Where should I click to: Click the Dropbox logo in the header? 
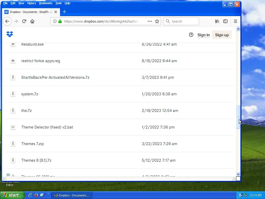tap(10, 34)
